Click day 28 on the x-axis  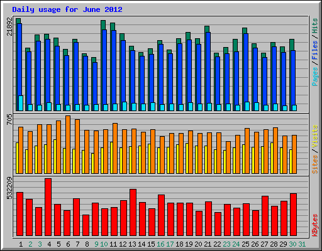[274, 244]
